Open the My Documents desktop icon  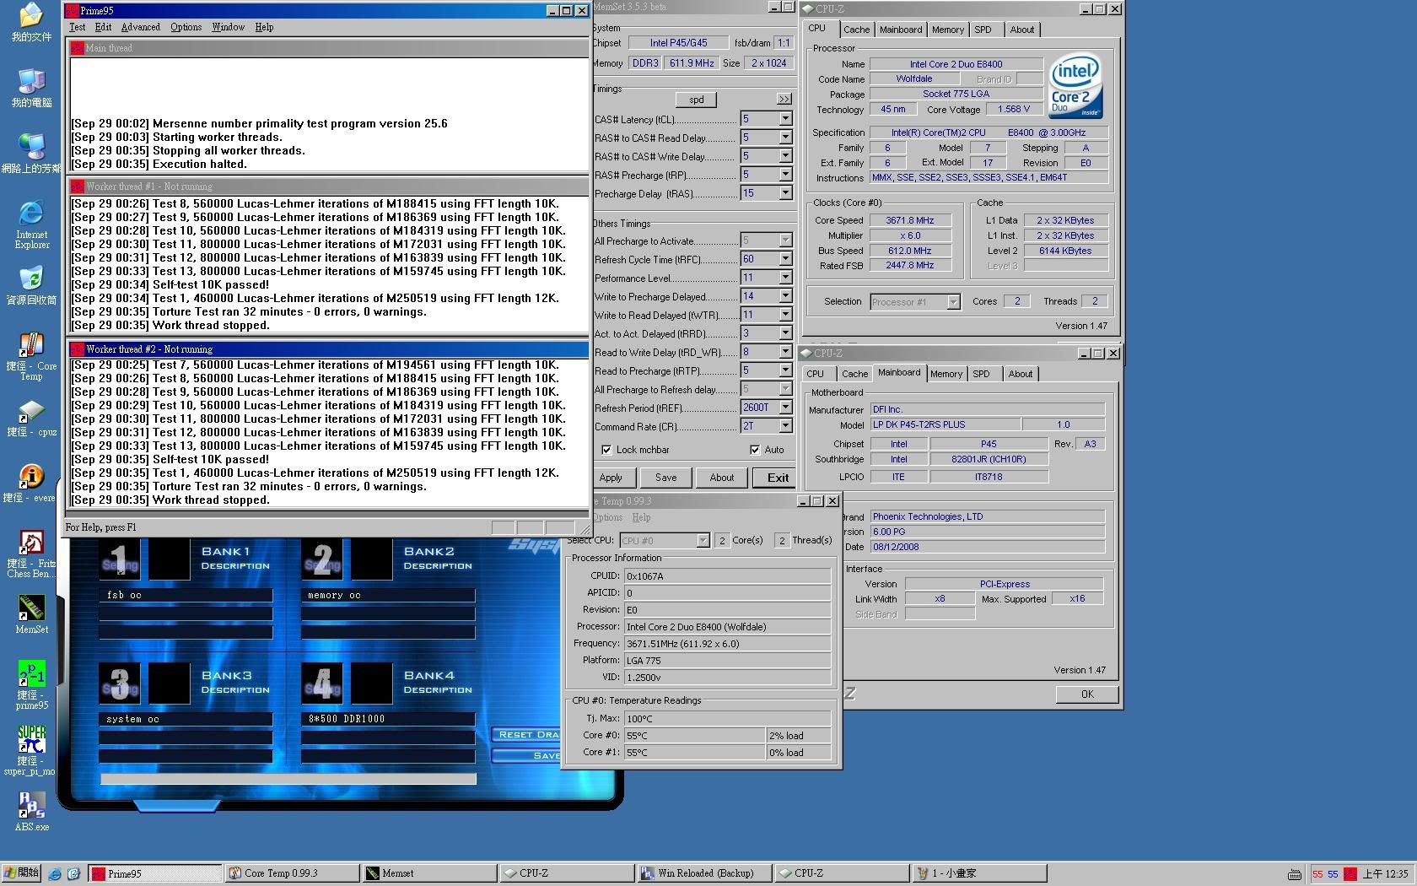pos(31,23)
